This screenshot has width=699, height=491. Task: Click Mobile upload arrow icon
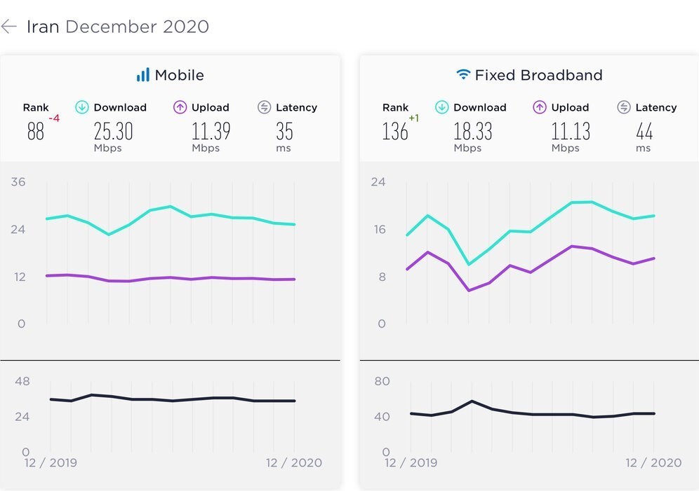pyautogui.click(x=180, y=107)
